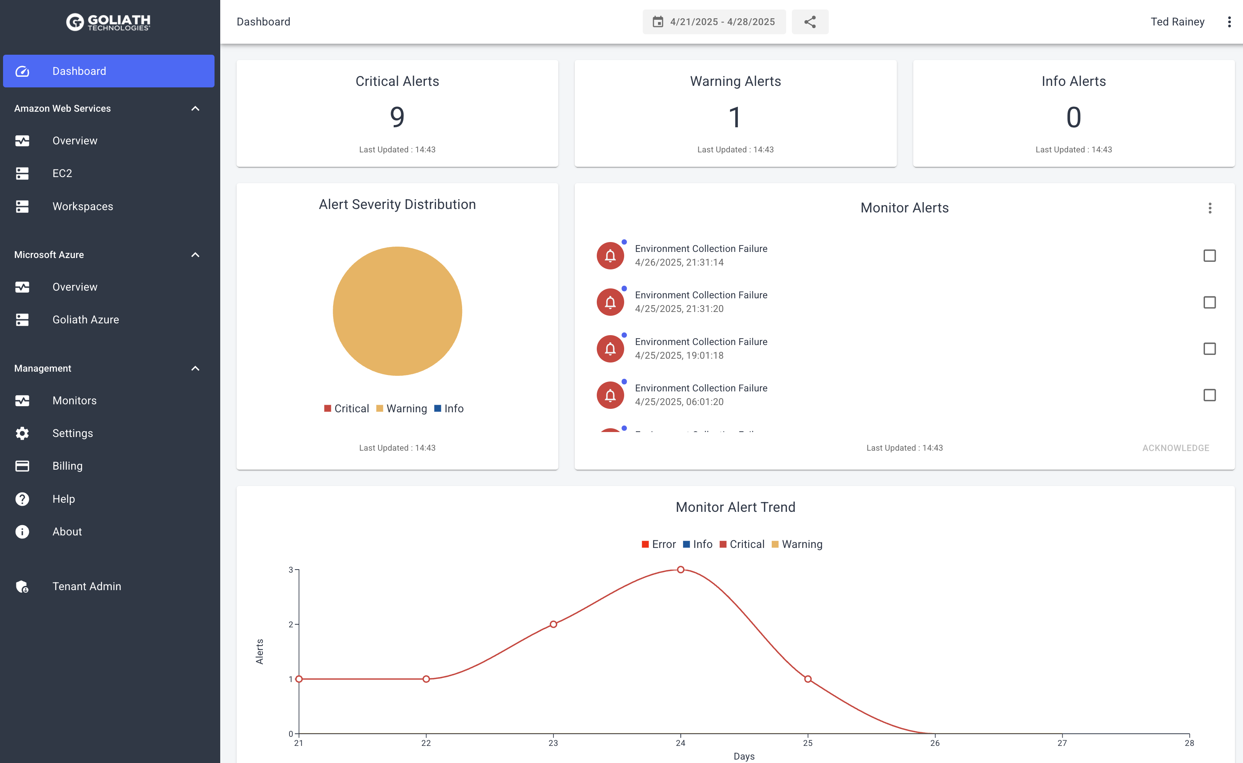Select the Dashboard icon in the sidebar

click(22, 71)
